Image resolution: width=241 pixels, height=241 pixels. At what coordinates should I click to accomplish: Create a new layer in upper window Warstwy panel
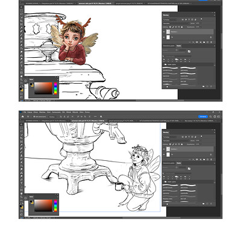coord(207,42)
